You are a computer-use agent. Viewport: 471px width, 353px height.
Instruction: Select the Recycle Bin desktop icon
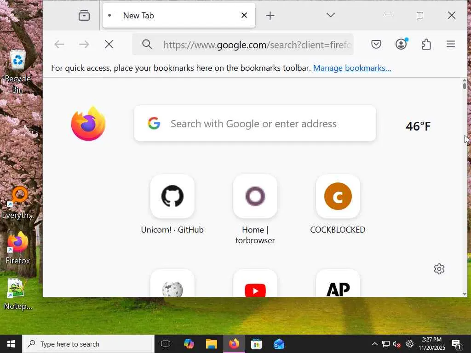pos(18,72)
